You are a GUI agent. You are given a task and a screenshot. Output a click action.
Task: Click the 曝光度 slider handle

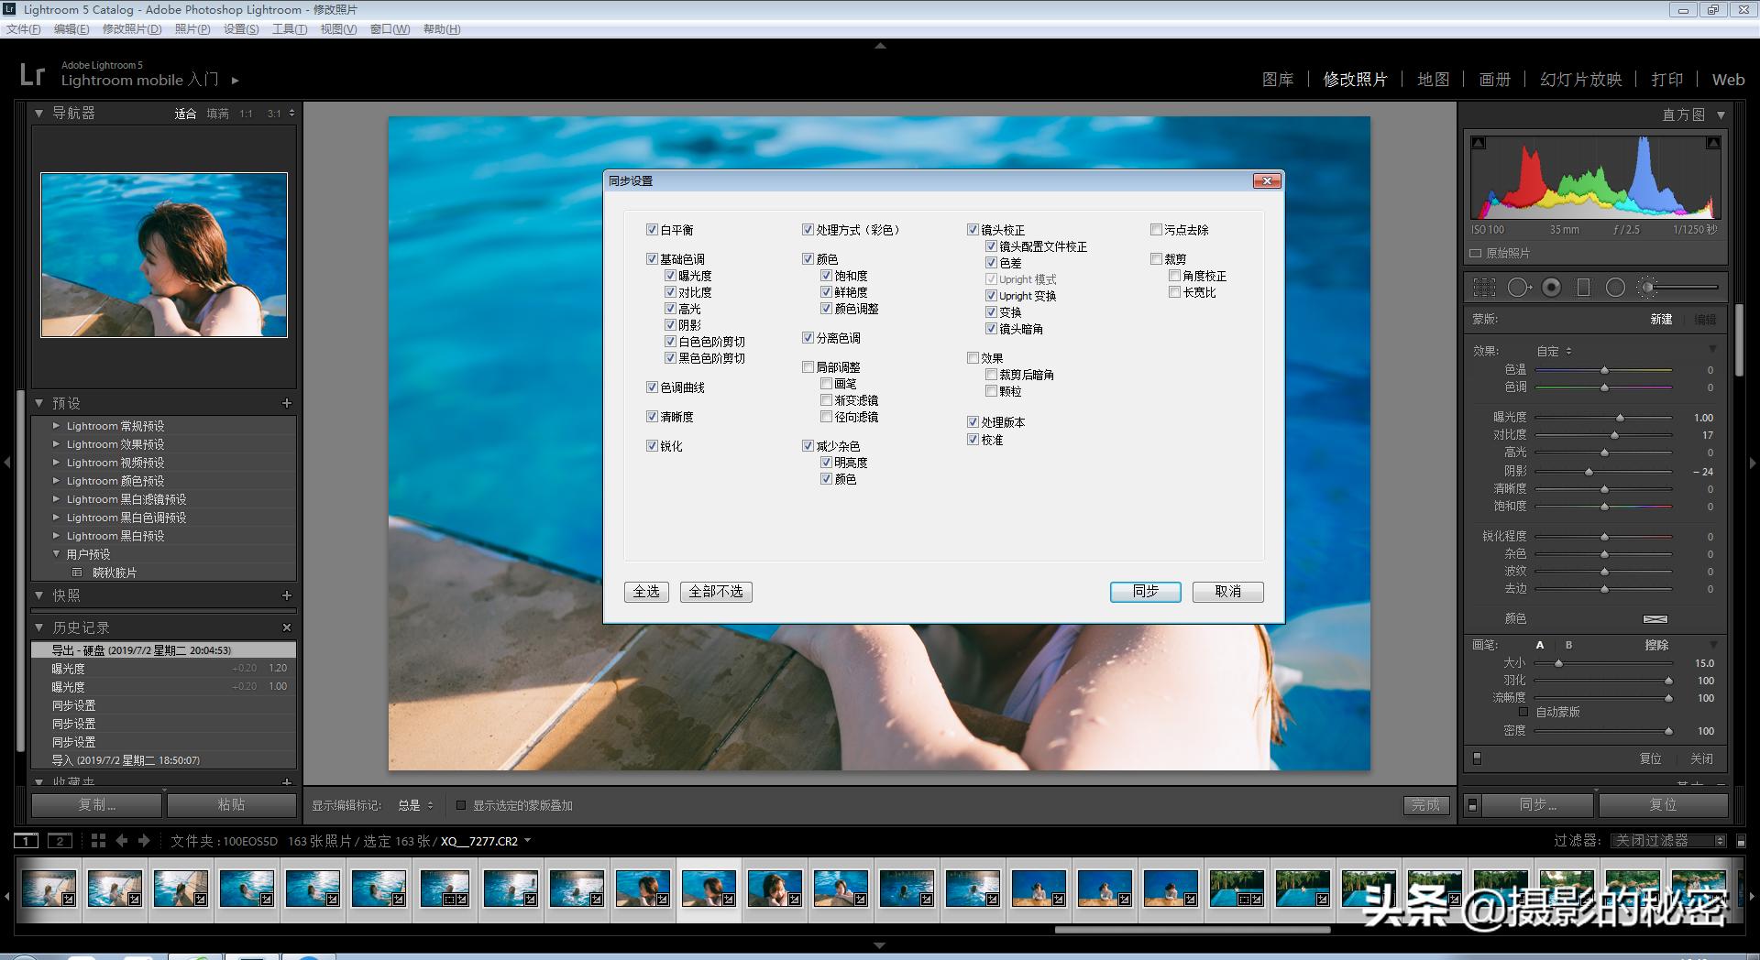click(1620, 418)
